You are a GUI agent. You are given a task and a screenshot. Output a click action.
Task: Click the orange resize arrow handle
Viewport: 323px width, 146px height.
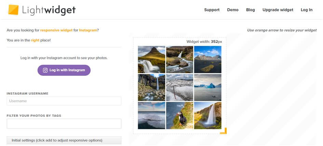[x=224, y=131]
